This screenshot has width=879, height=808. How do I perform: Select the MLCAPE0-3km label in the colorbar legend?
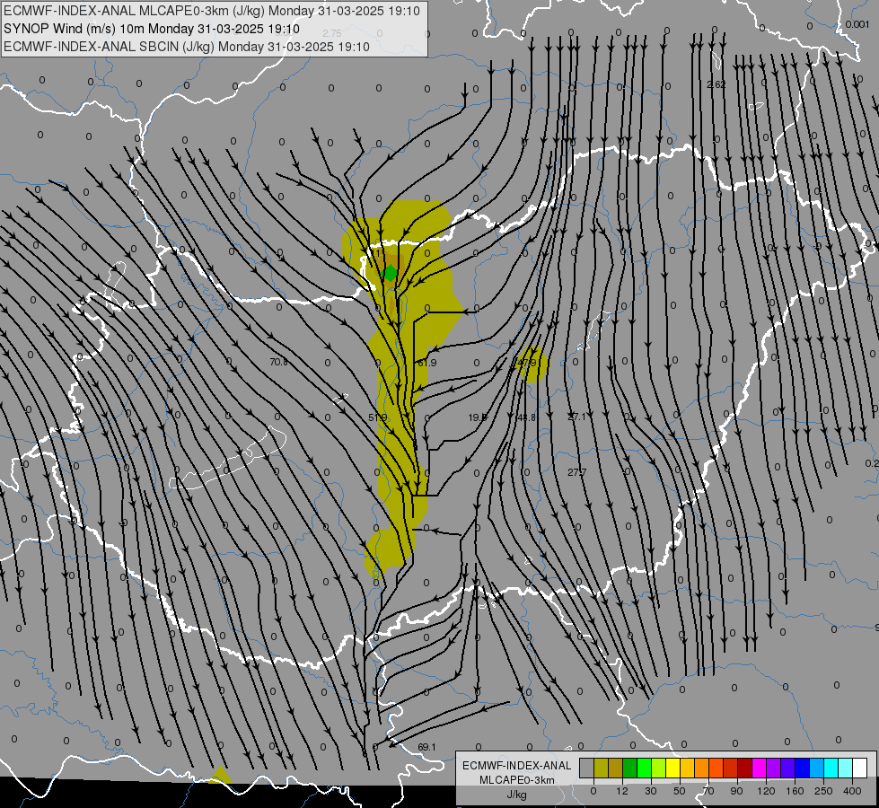click(516, 780)
